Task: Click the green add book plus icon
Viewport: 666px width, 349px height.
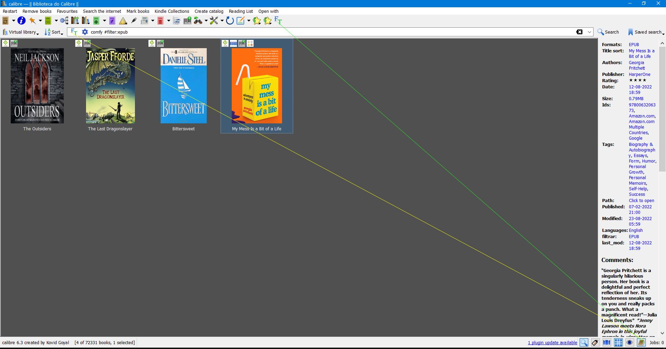Action: (x=96, y=21)
